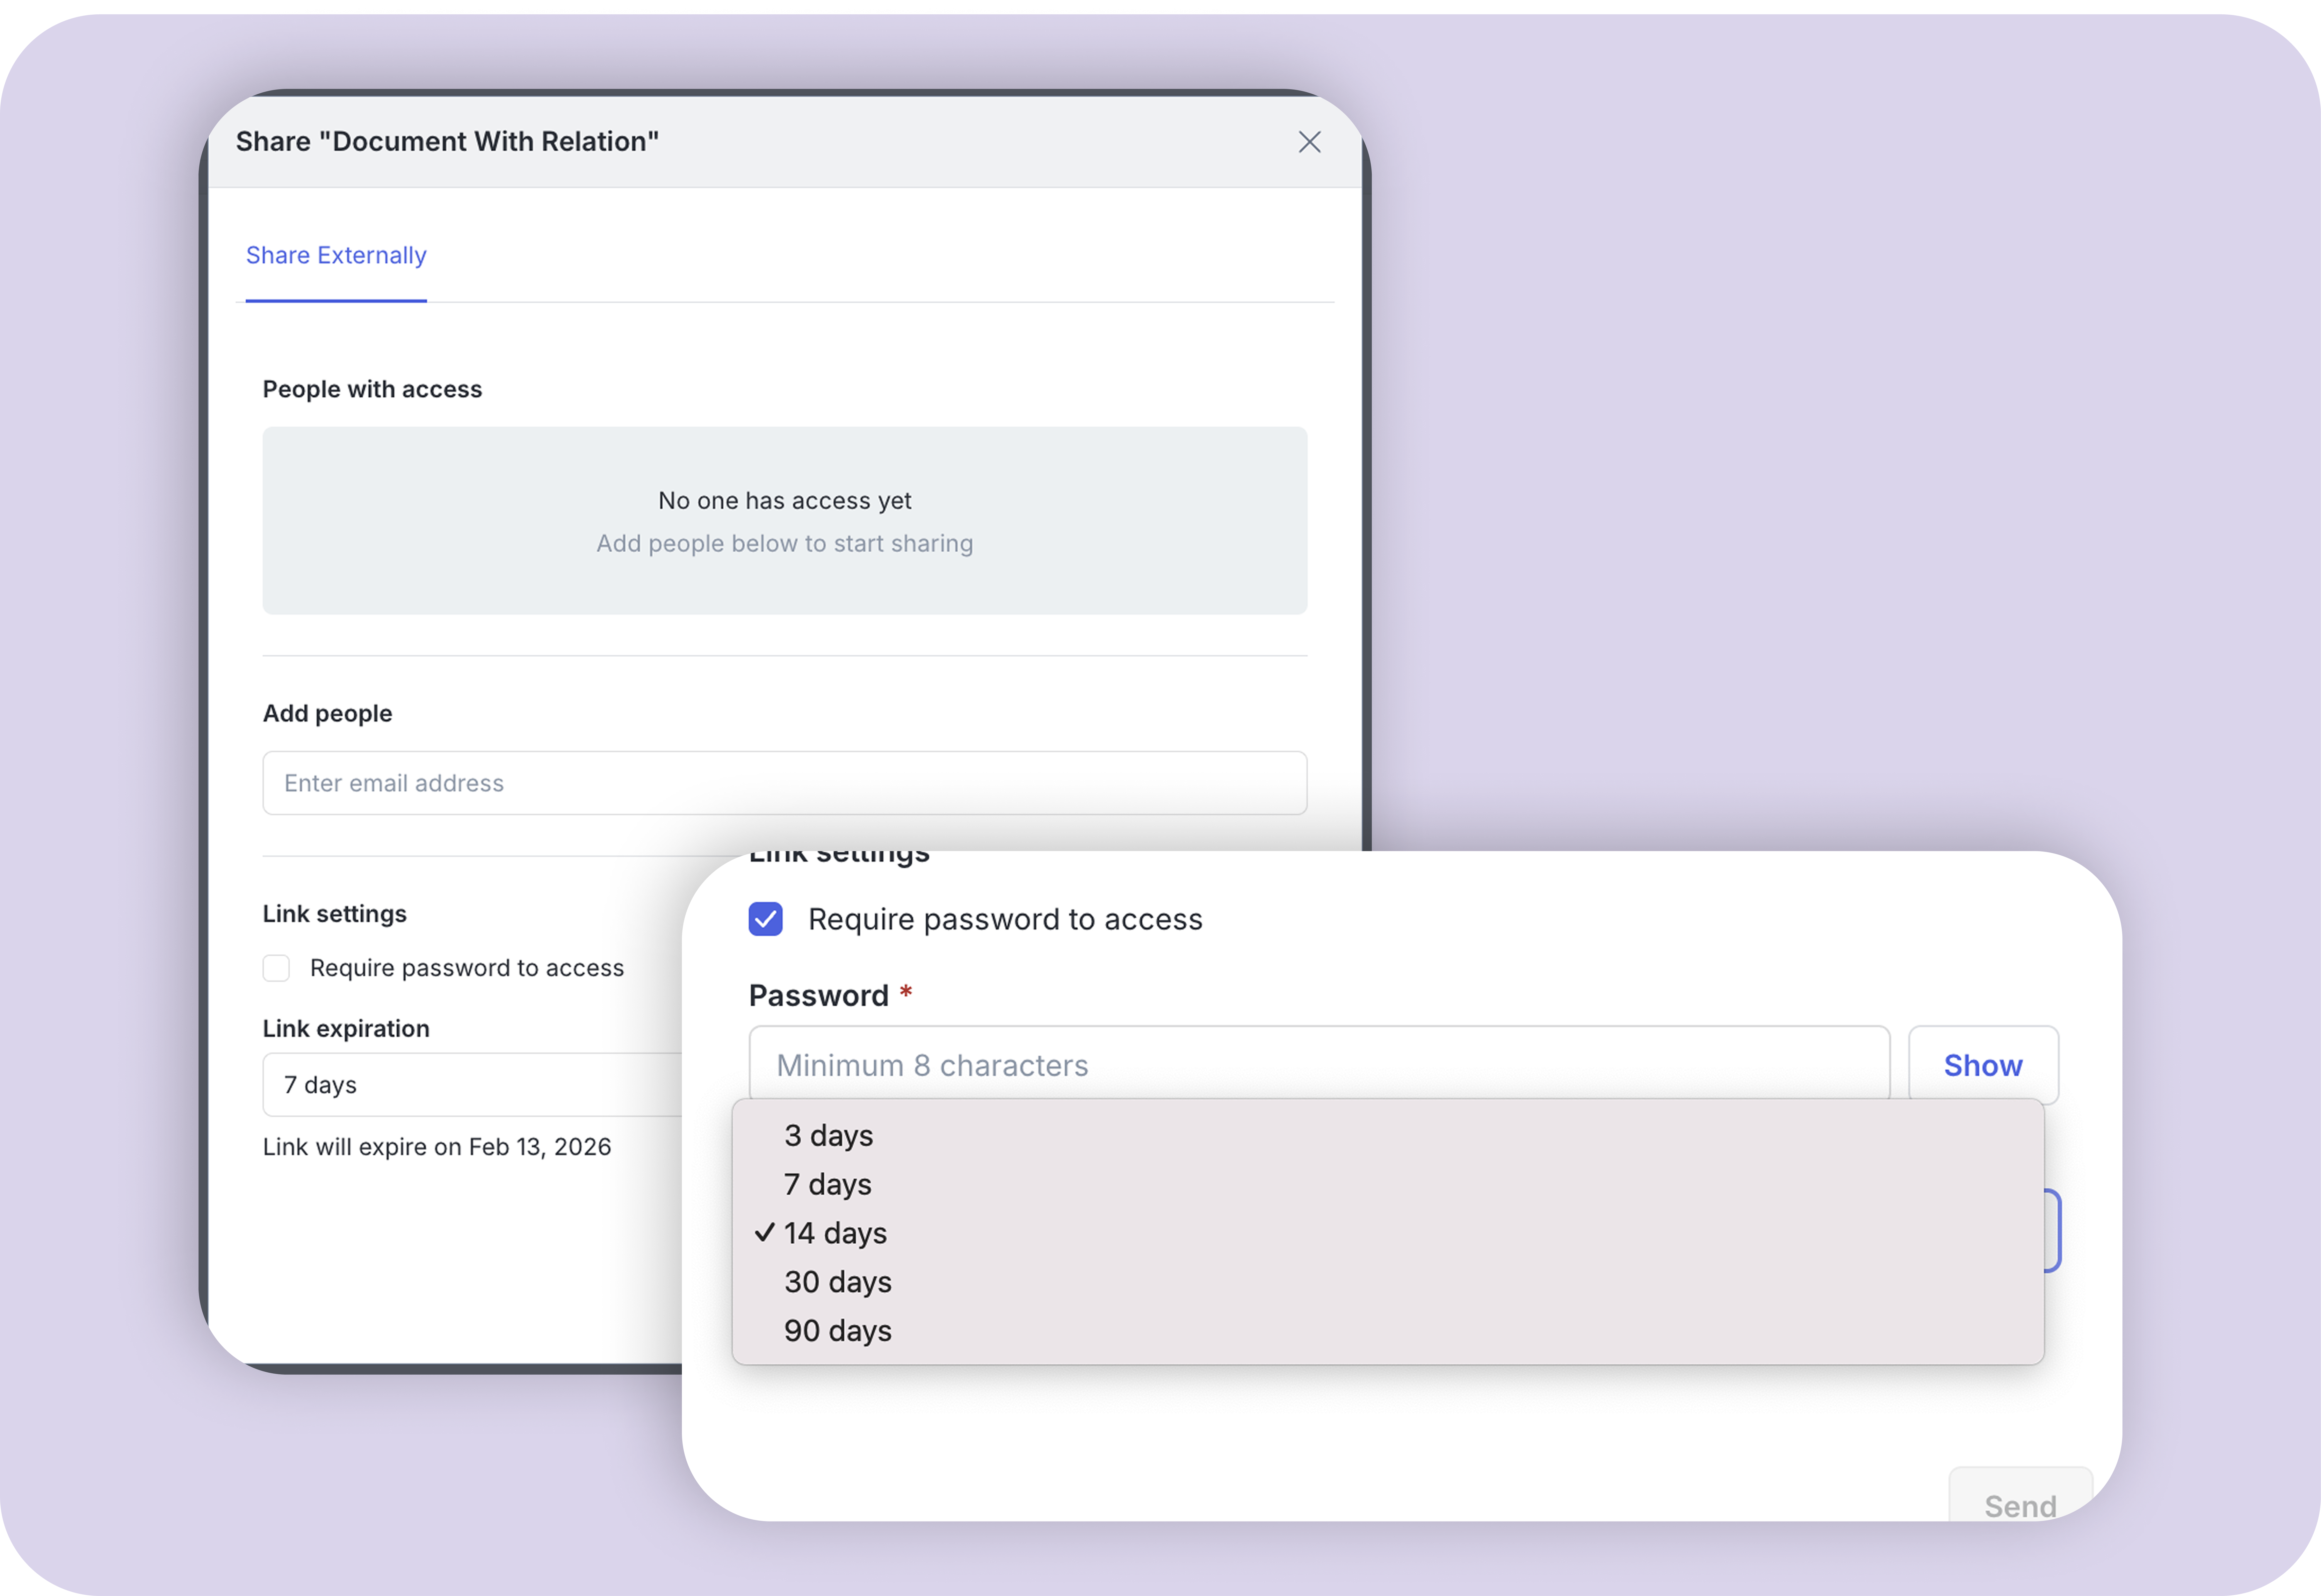The height and width of the screenshot is (1596, 2321).
Task: Select the 7 days list option
Action: click(828, 1185)
